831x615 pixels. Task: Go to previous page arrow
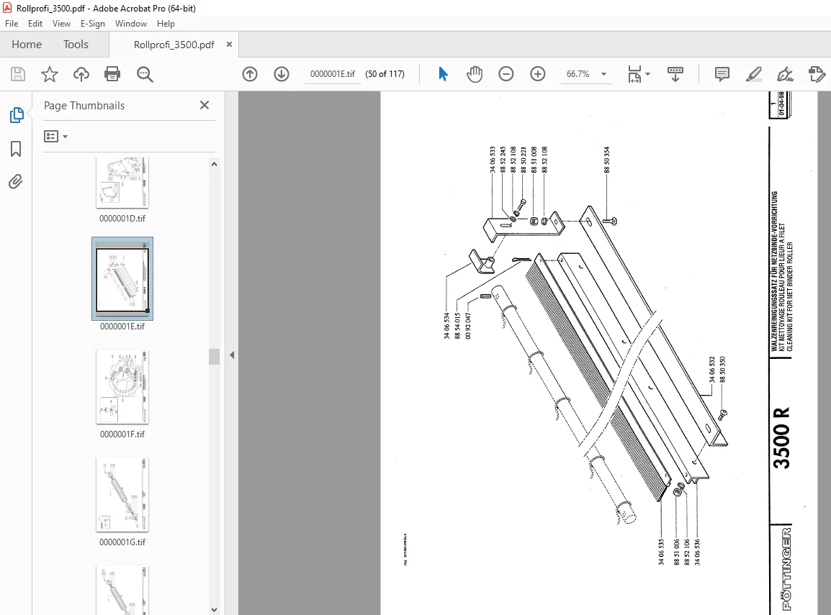(x=250, y=74)
